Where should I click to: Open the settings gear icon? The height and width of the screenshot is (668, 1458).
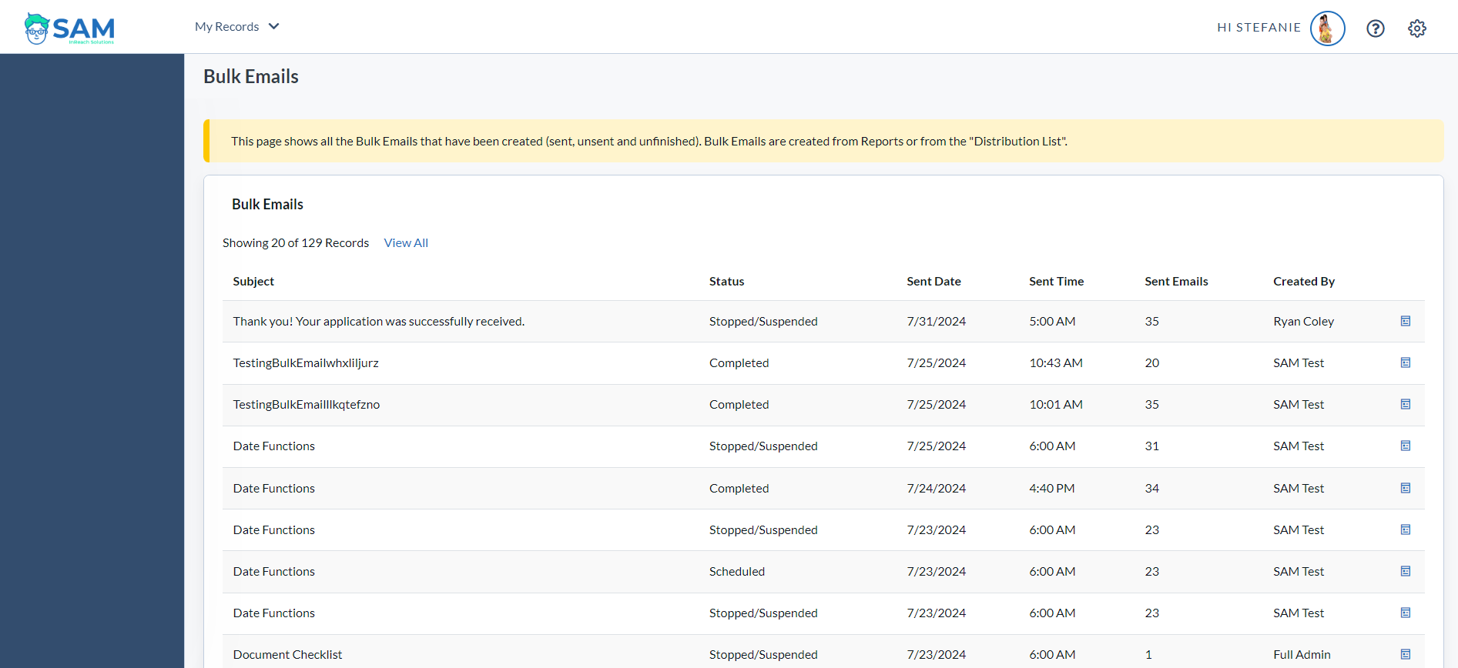(x=1416, y=28)
